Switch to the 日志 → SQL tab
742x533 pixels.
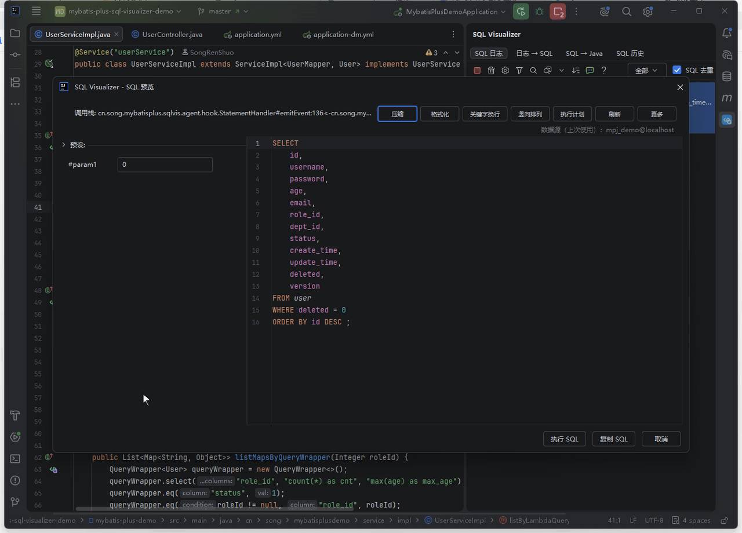click(534, 53)
